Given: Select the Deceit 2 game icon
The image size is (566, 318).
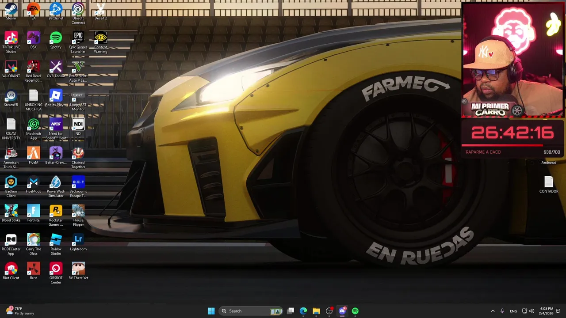Looking at the screenshot, I should tap(100, 11).
